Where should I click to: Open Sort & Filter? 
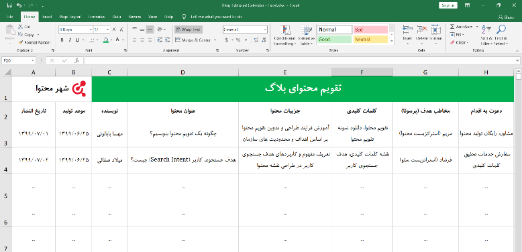click(486, 35)
